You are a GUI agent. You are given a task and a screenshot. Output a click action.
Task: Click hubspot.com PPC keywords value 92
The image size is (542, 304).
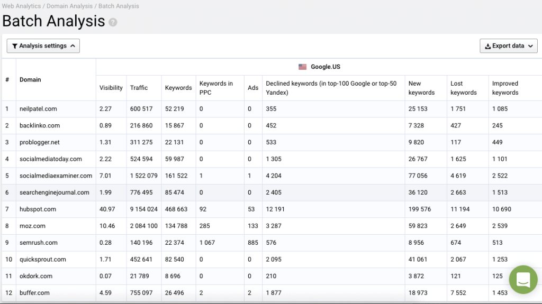[203, 209]
